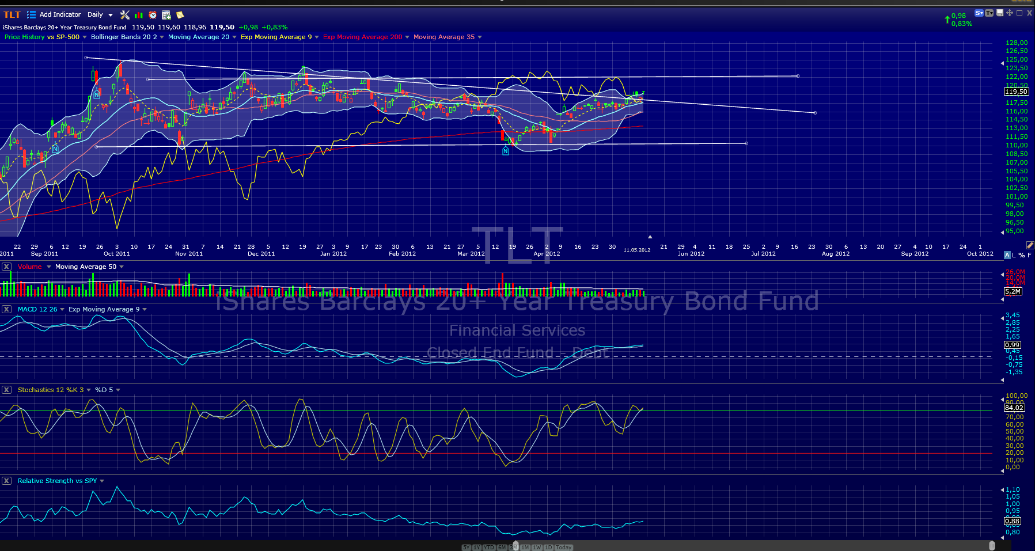Screen dimensions: 1035x551
Task: Select the bar chart style icon
Action: pos(139,15)
